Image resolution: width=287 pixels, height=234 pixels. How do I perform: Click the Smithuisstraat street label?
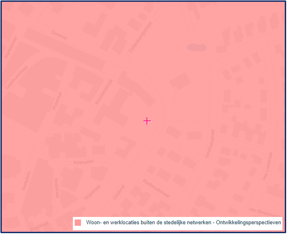[210, 143]
